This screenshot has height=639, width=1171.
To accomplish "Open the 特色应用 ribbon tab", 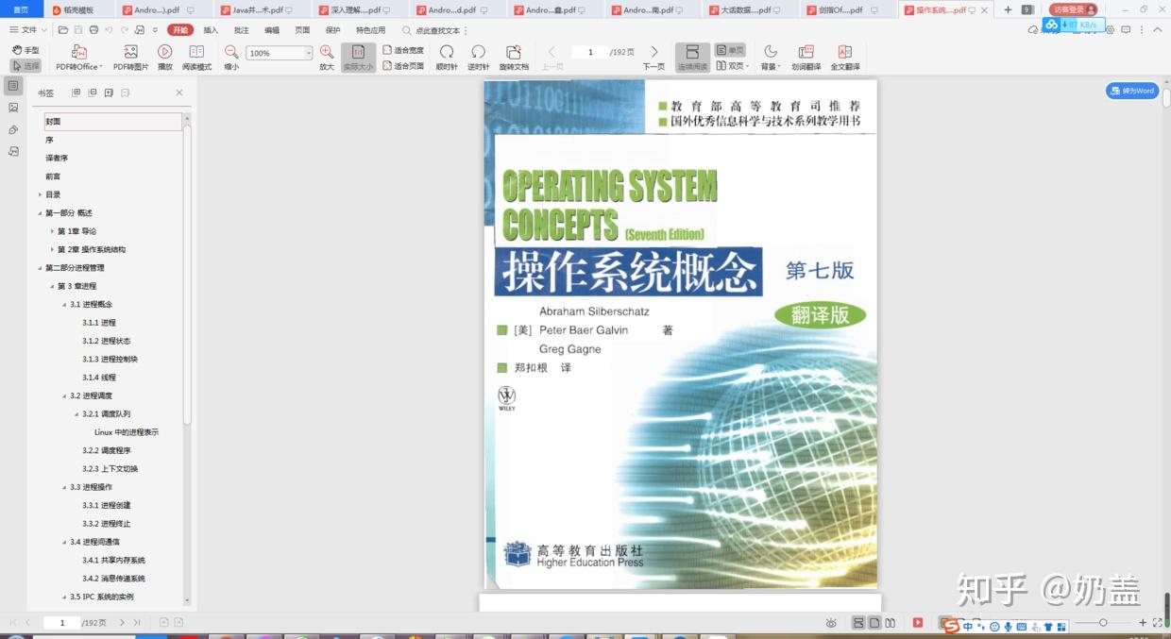I will [x=371, y=30].
